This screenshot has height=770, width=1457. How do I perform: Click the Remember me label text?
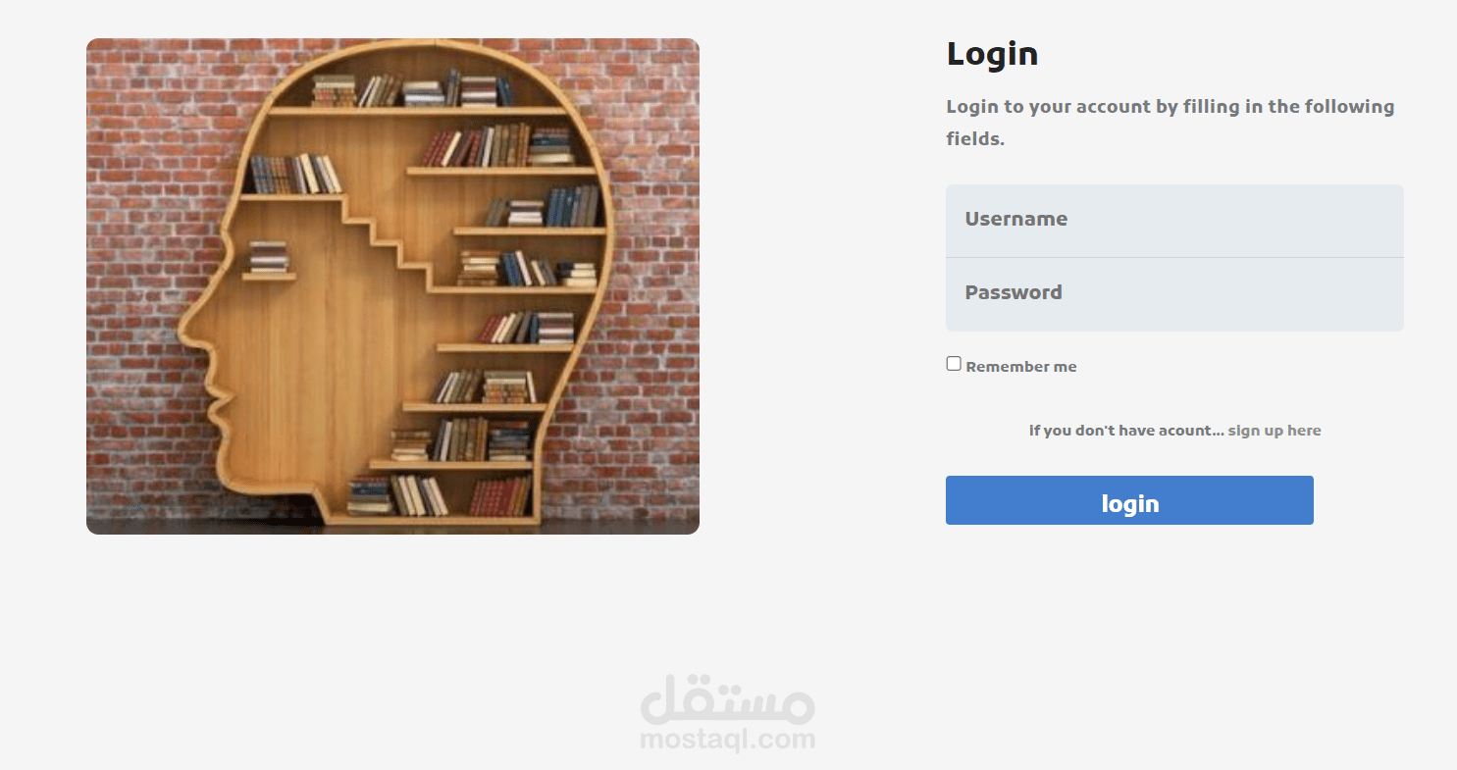tap(1021, 367)
